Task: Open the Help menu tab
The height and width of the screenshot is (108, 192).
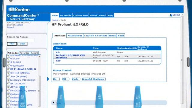Action: click(x=111, y=16)
